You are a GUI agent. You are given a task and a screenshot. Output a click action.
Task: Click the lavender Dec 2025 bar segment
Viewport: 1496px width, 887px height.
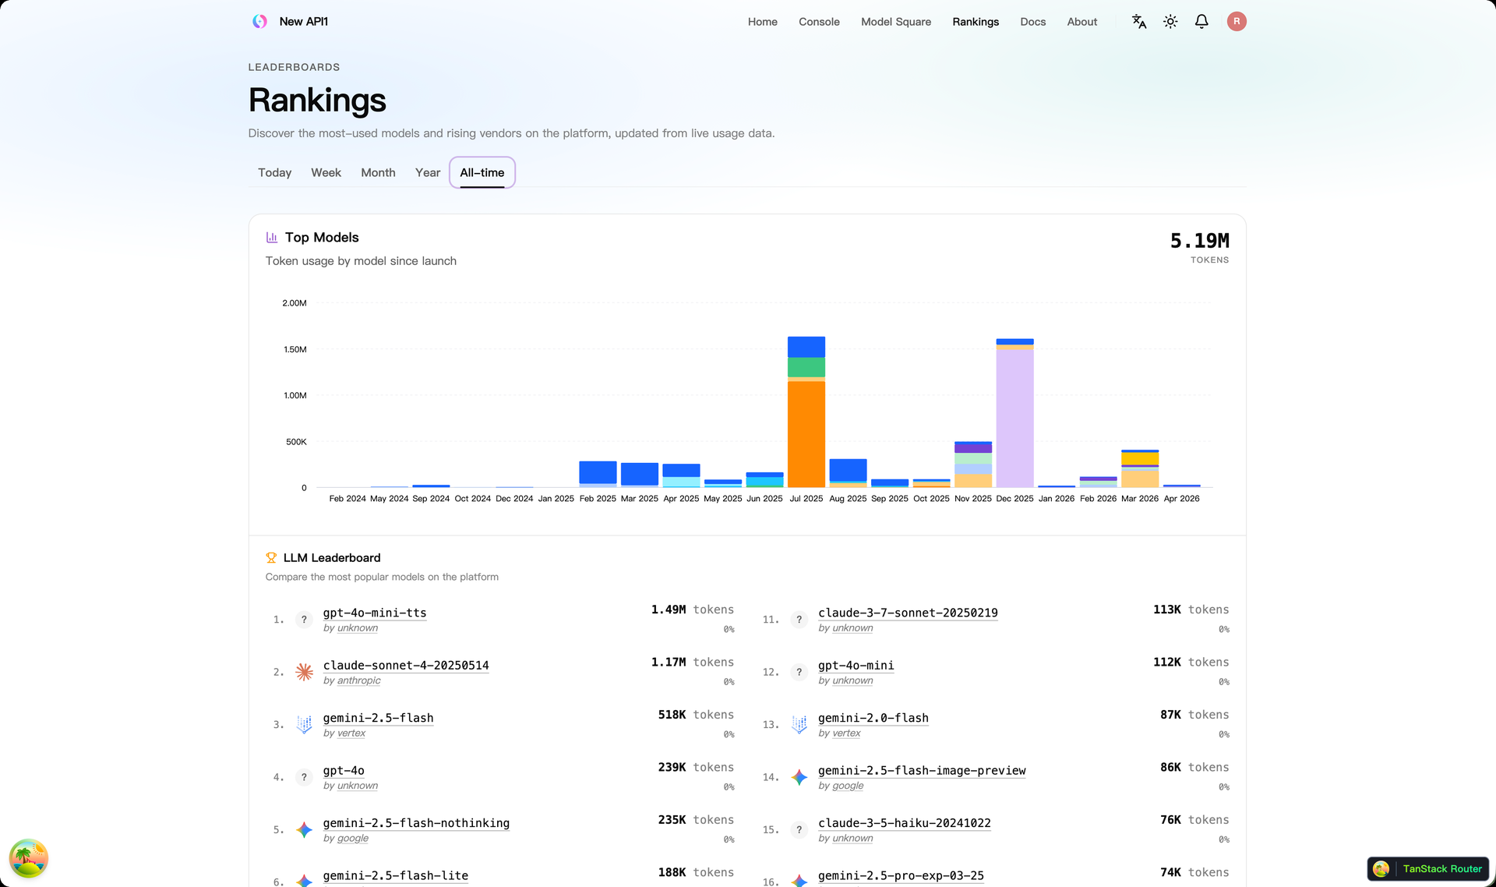pos(1014,419)
